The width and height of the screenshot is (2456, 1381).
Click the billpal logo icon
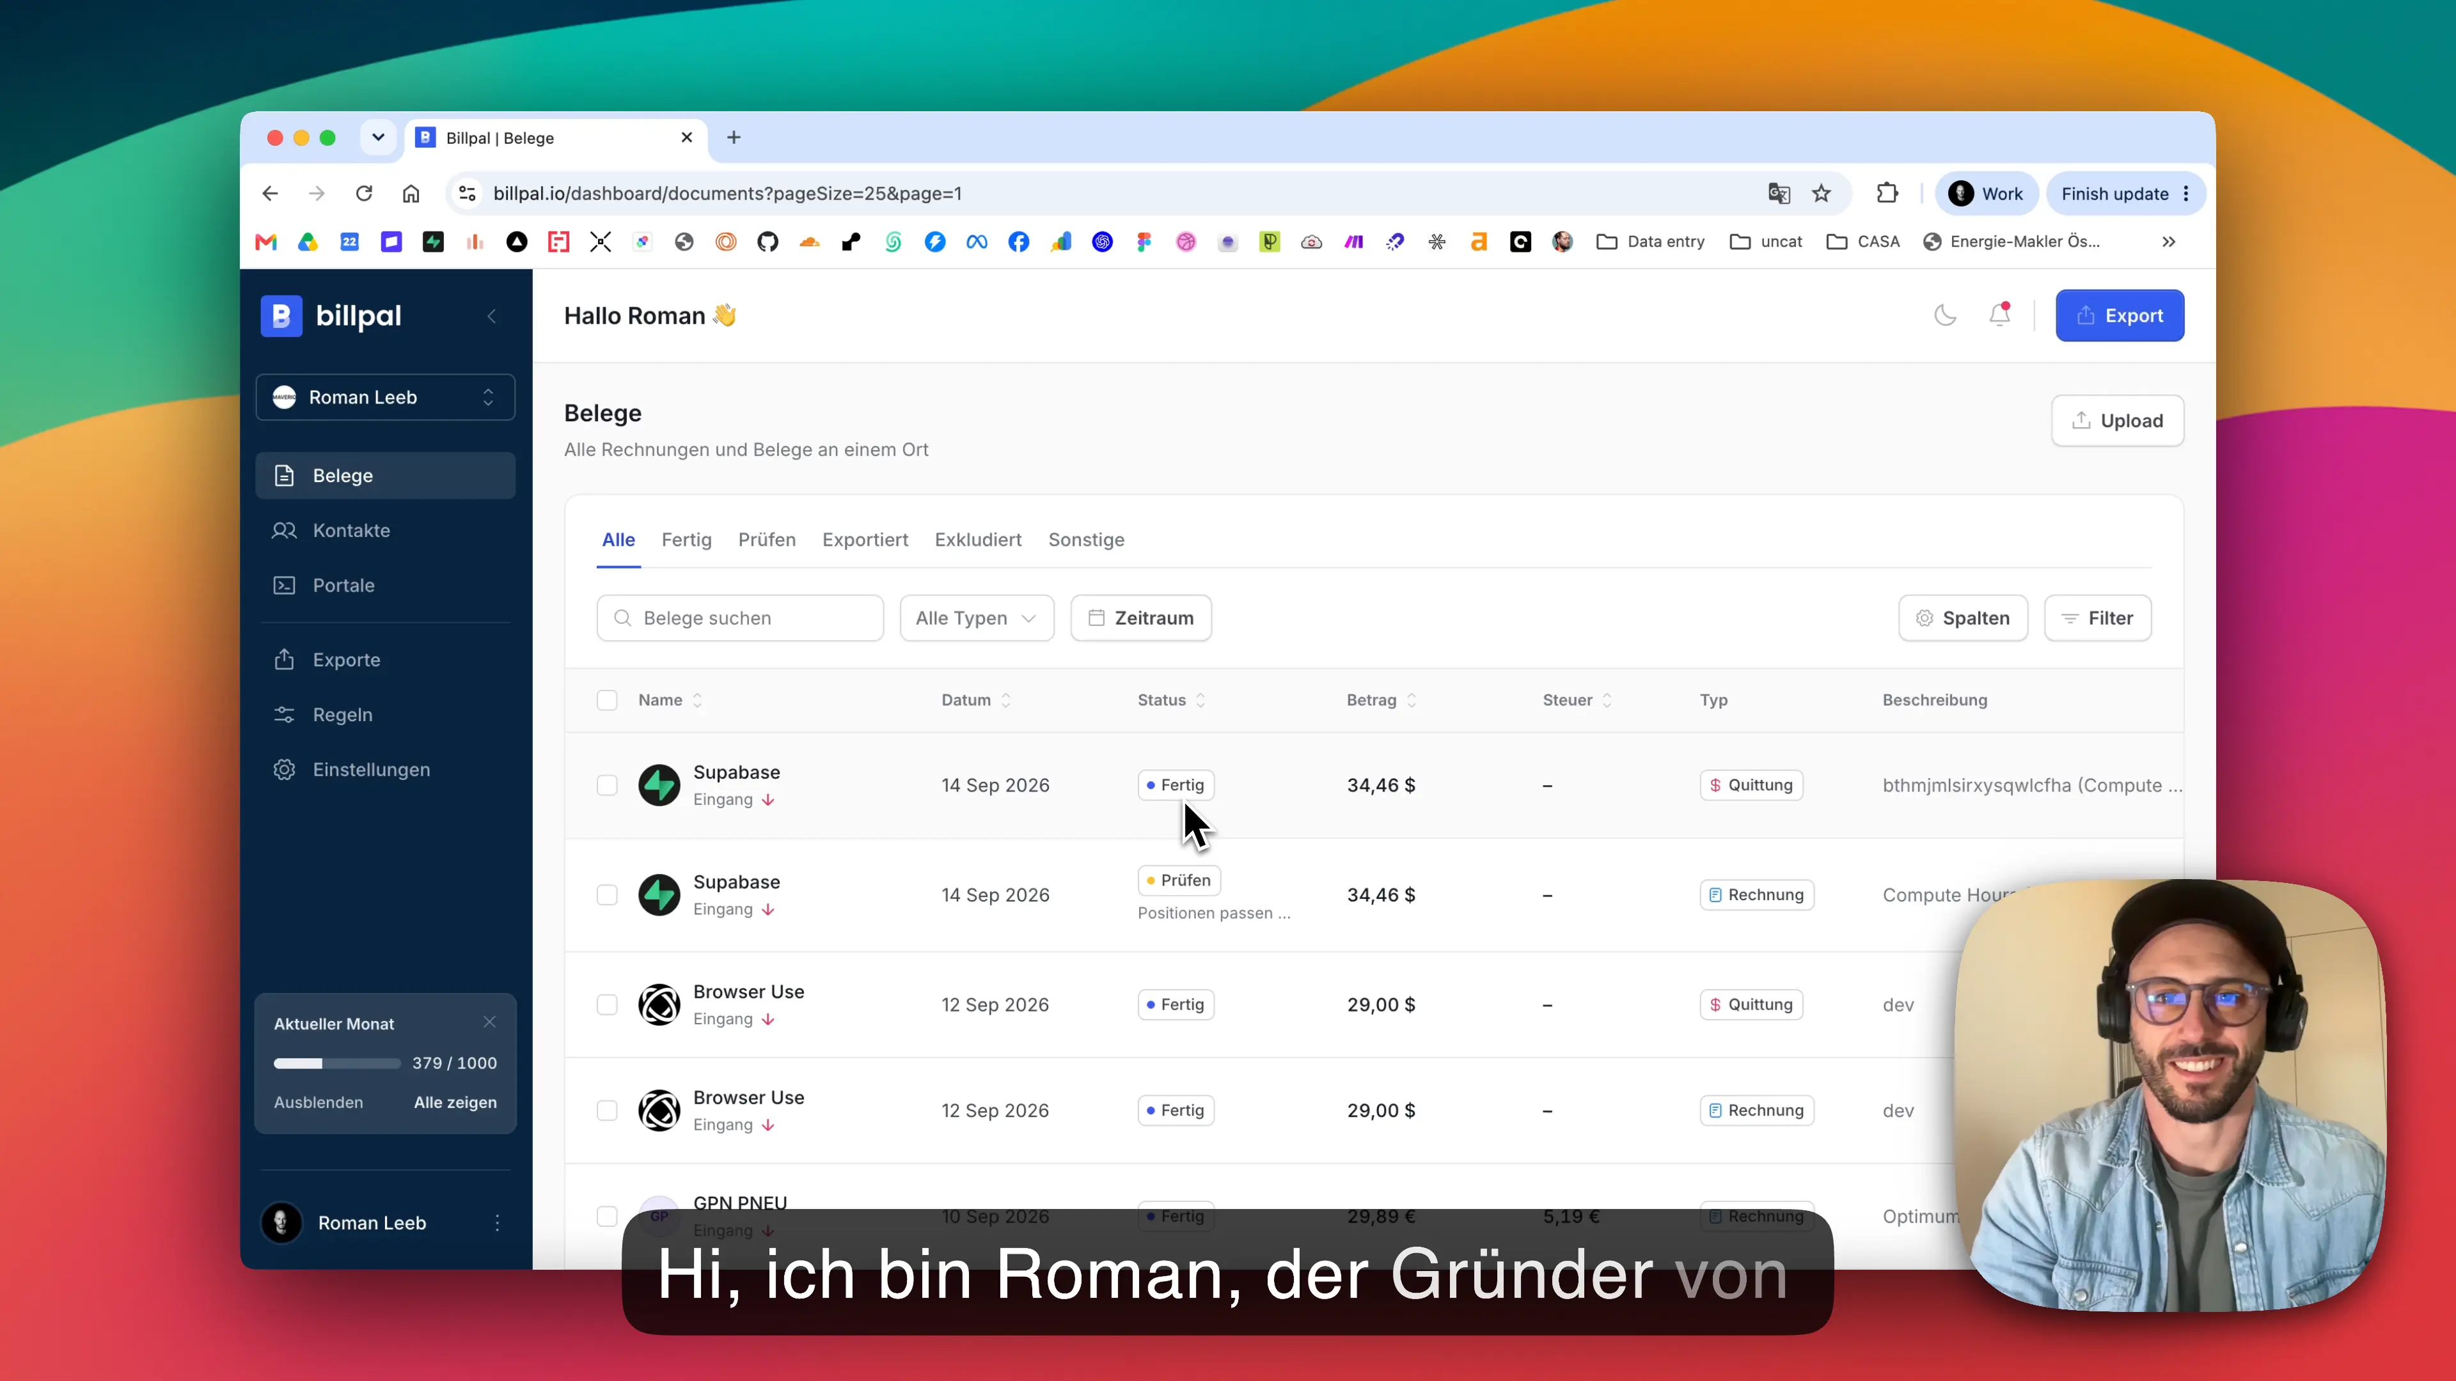pos(281,315)
